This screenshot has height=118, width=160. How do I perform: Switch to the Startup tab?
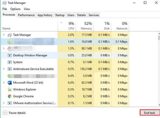[60, 15]
